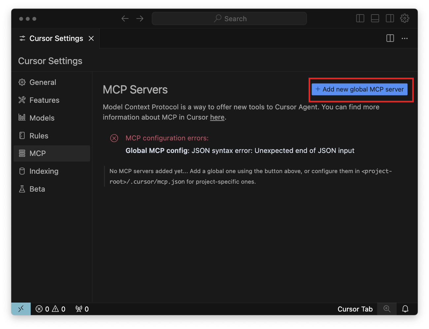Toggle the secondary sidebar layout icon
Viewport: 429px width, 329px height.
pyautogui.click(x=390, y=18)
